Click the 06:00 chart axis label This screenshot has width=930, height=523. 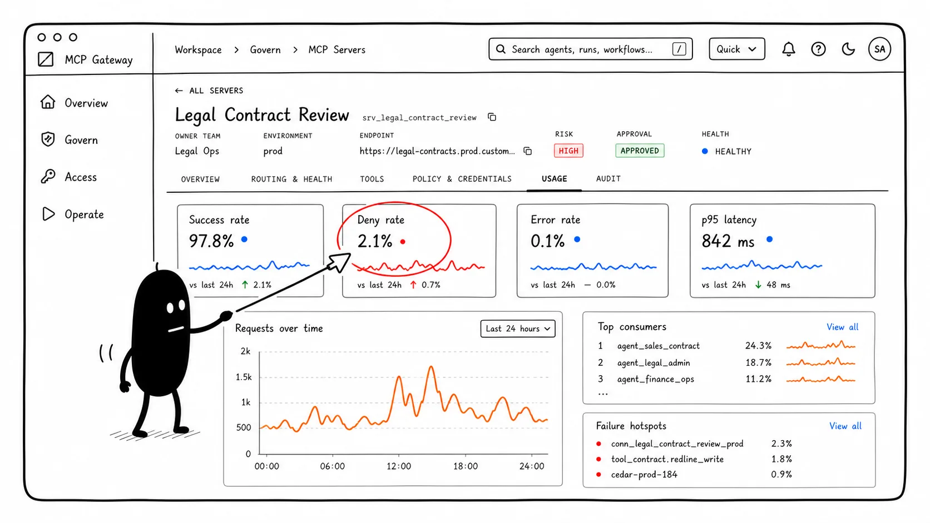tap(332, 466)
